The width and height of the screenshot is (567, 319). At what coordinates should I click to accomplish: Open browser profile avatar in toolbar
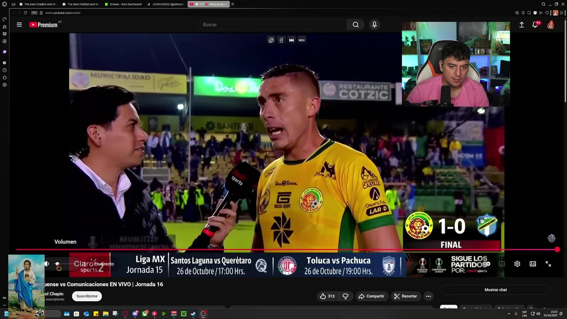555,13
